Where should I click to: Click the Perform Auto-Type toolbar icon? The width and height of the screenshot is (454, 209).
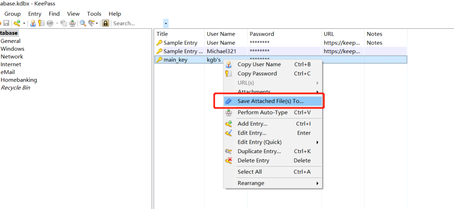(x=72, y=23)
